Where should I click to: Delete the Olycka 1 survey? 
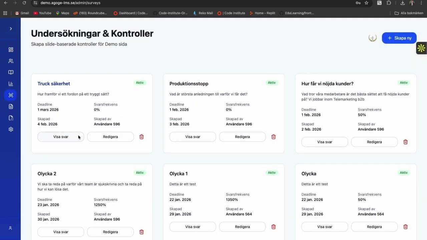click(x=274, y=227)
